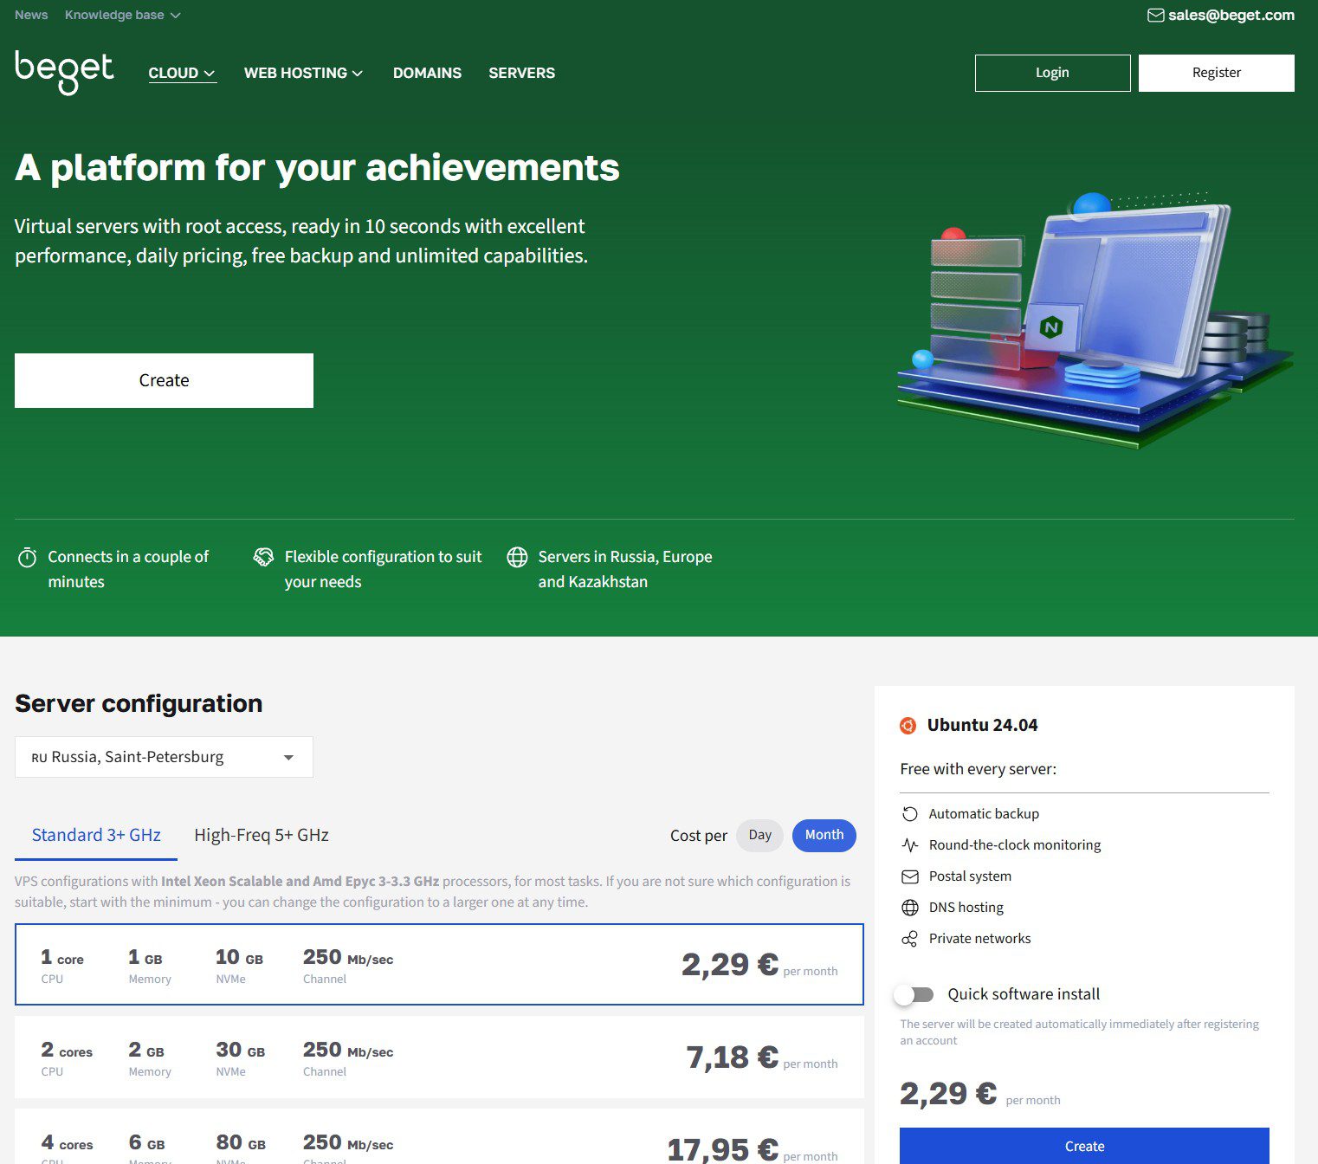Screen dimensions: 1318x1164
Task: Expand the CLOUD menu
Action: click(182, 74)
